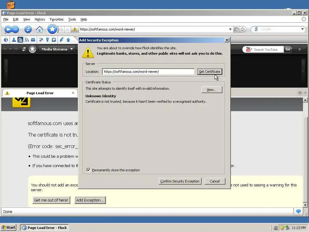
Task: Uncheck Permanently store this exception
Action: point(88,170)
